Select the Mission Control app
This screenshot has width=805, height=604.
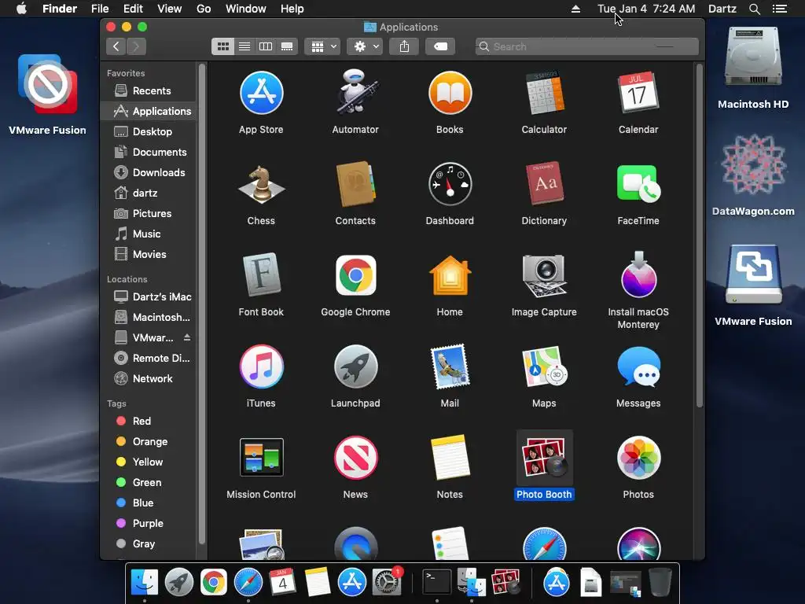(x=261, y=458)
